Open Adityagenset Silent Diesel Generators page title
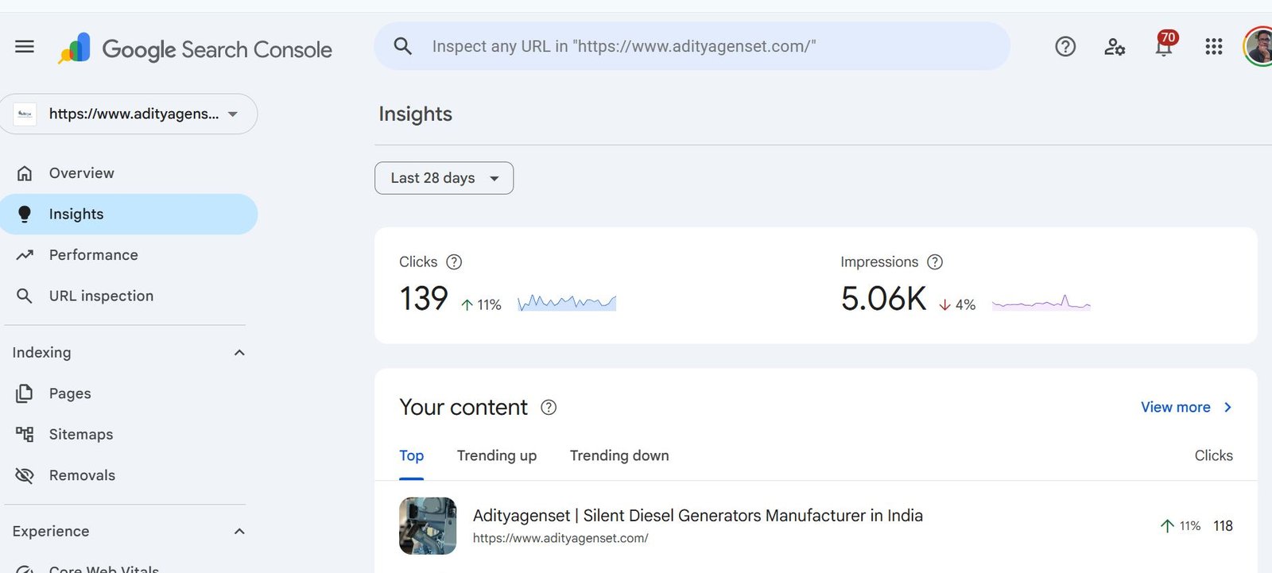The width and height of the screenshot is (1272, 573). point(698,516)
